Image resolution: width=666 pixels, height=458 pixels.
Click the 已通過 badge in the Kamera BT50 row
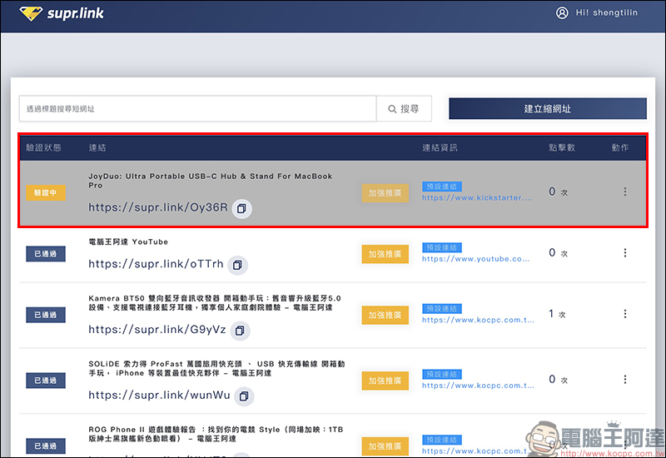(46, 316)
